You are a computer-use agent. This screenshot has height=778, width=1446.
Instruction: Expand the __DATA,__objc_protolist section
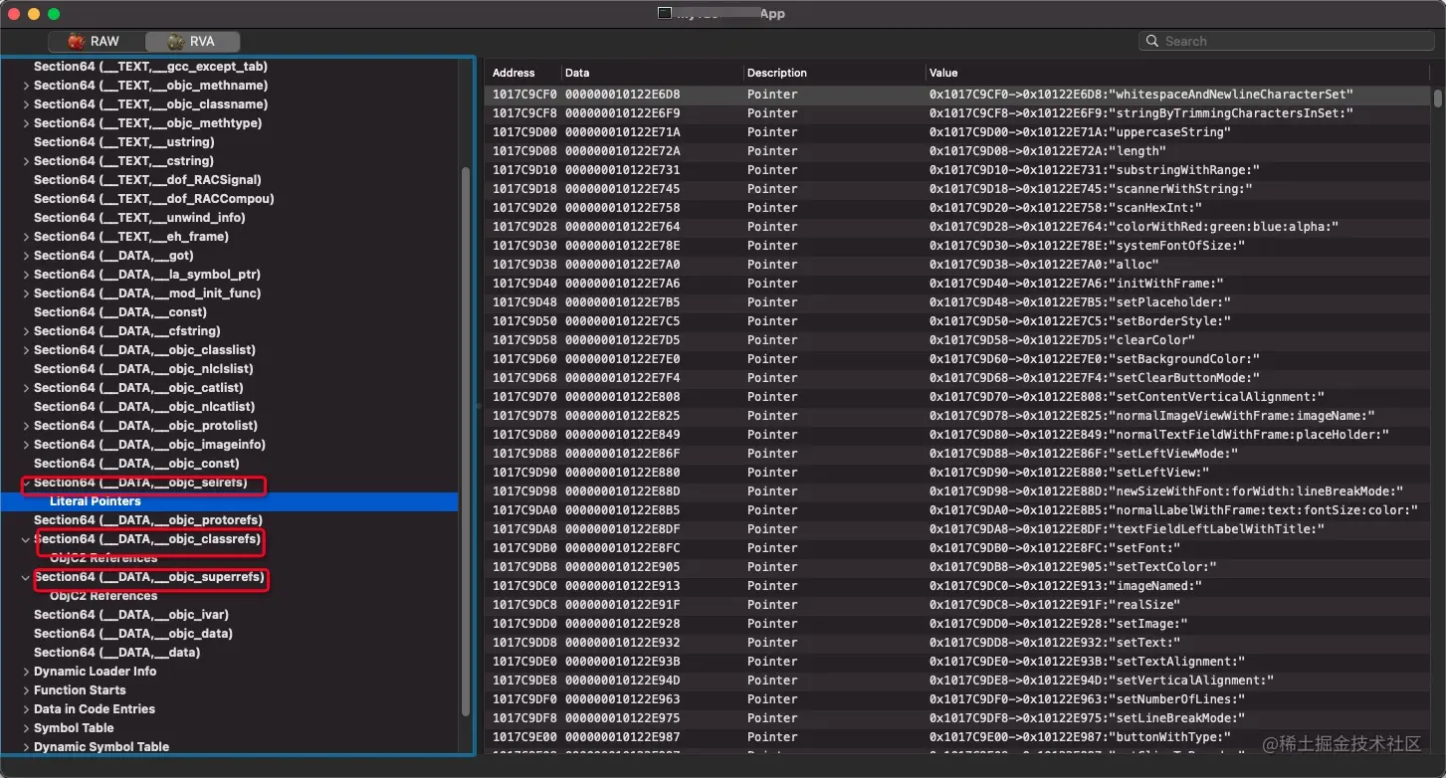[26, 426]
